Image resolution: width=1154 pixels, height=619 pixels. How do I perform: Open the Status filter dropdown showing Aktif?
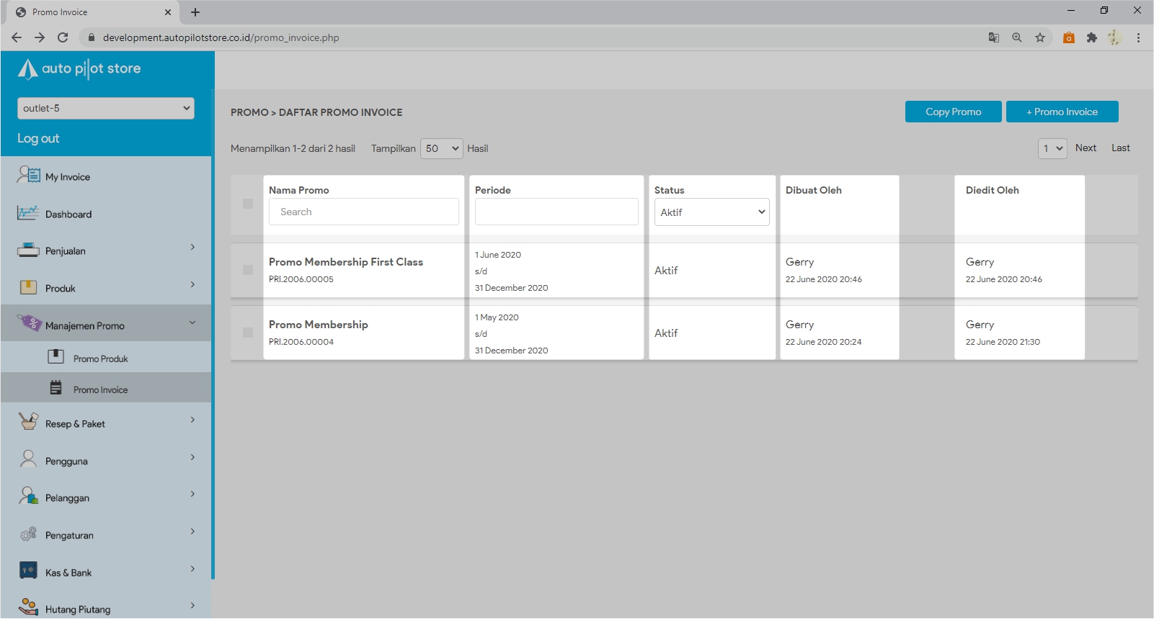(711, 212)
